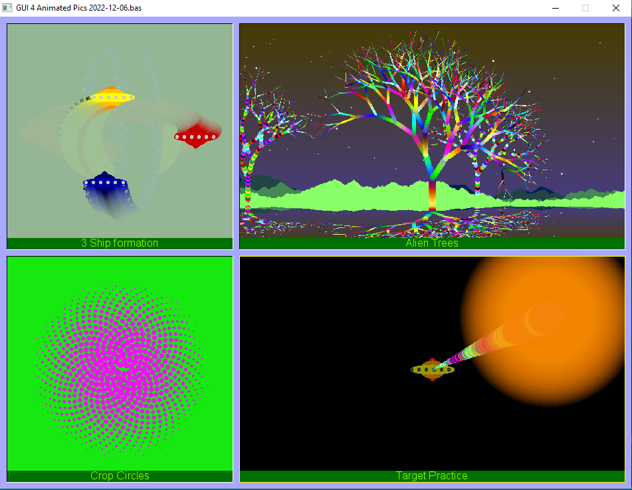Click the red UFO ship
The height and width of the screenshot is (490, 632).
tap(197, 136)
